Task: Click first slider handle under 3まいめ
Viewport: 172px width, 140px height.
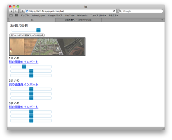Action: click(x=31, y=112)
